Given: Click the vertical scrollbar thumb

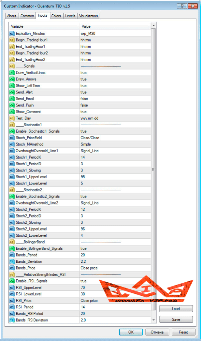Looking at the screenshot, I should tap(153, 169).
